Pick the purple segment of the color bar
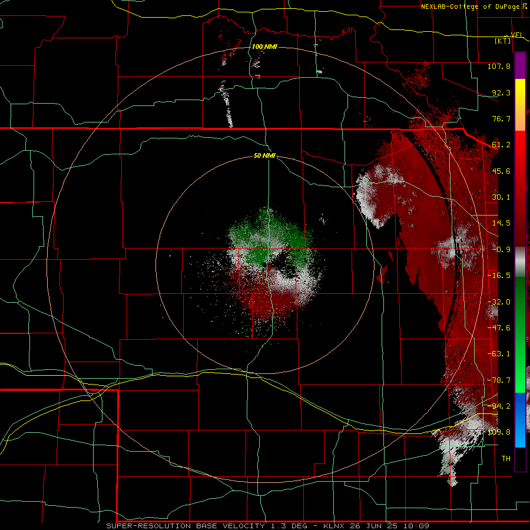The height and width of the screenshot is (530, 530). pyautogui.click(x=520, y=65)
